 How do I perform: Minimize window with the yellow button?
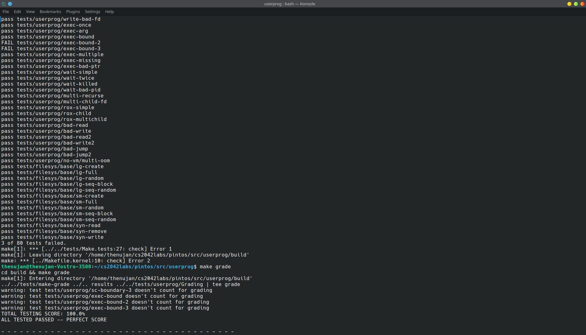(x=569, y=4)
